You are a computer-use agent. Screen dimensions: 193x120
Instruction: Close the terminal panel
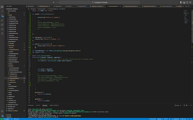click(191, 106)
